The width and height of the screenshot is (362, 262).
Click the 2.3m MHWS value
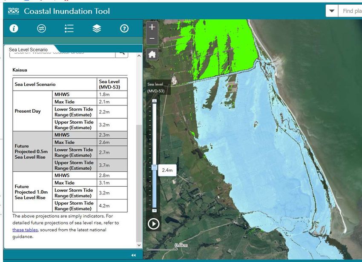[104, 135]
